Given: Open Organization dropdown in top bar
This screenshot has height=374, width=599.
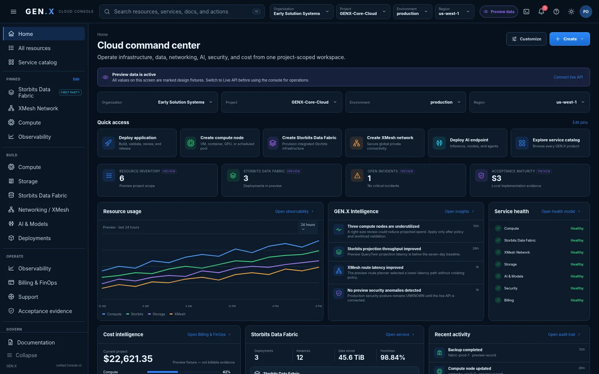Looking at the screenshot, I should [301, 12].
